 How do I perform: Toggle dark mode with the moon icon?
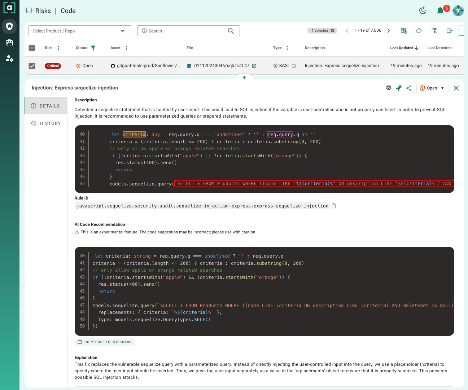pyautogui.click(x=423, y=10)
